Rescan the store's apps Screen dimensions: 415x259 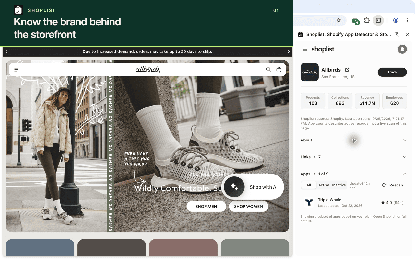(392, 185)
